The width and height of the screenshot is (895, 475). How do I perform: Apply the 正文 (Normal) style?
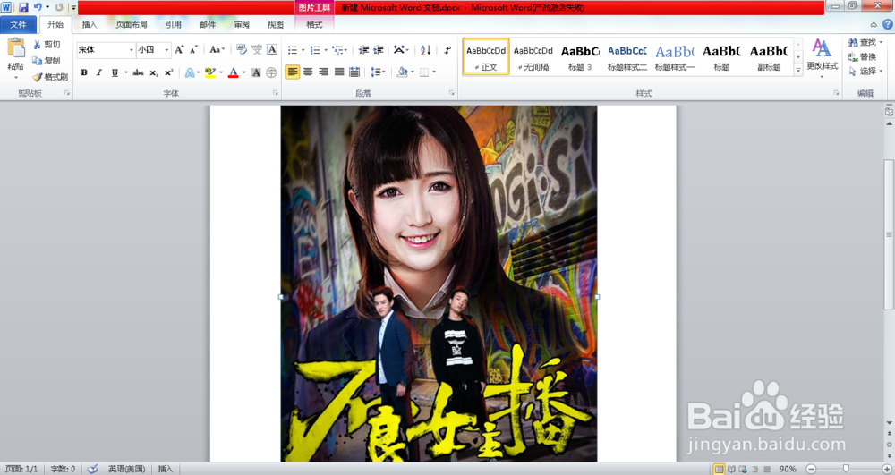[x=486, y=56]
